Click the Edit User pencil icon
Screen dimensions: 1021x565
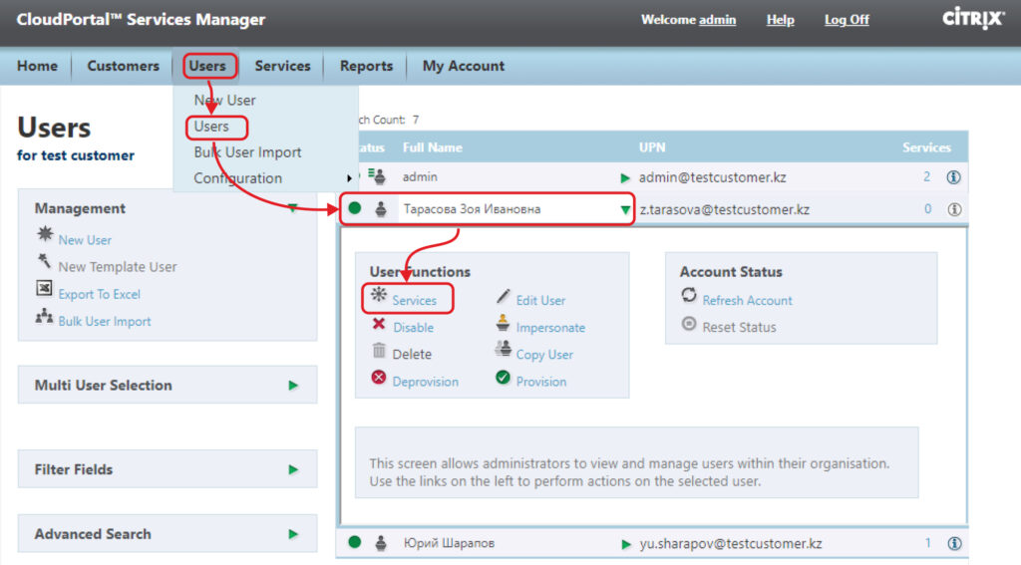[503, 296]
